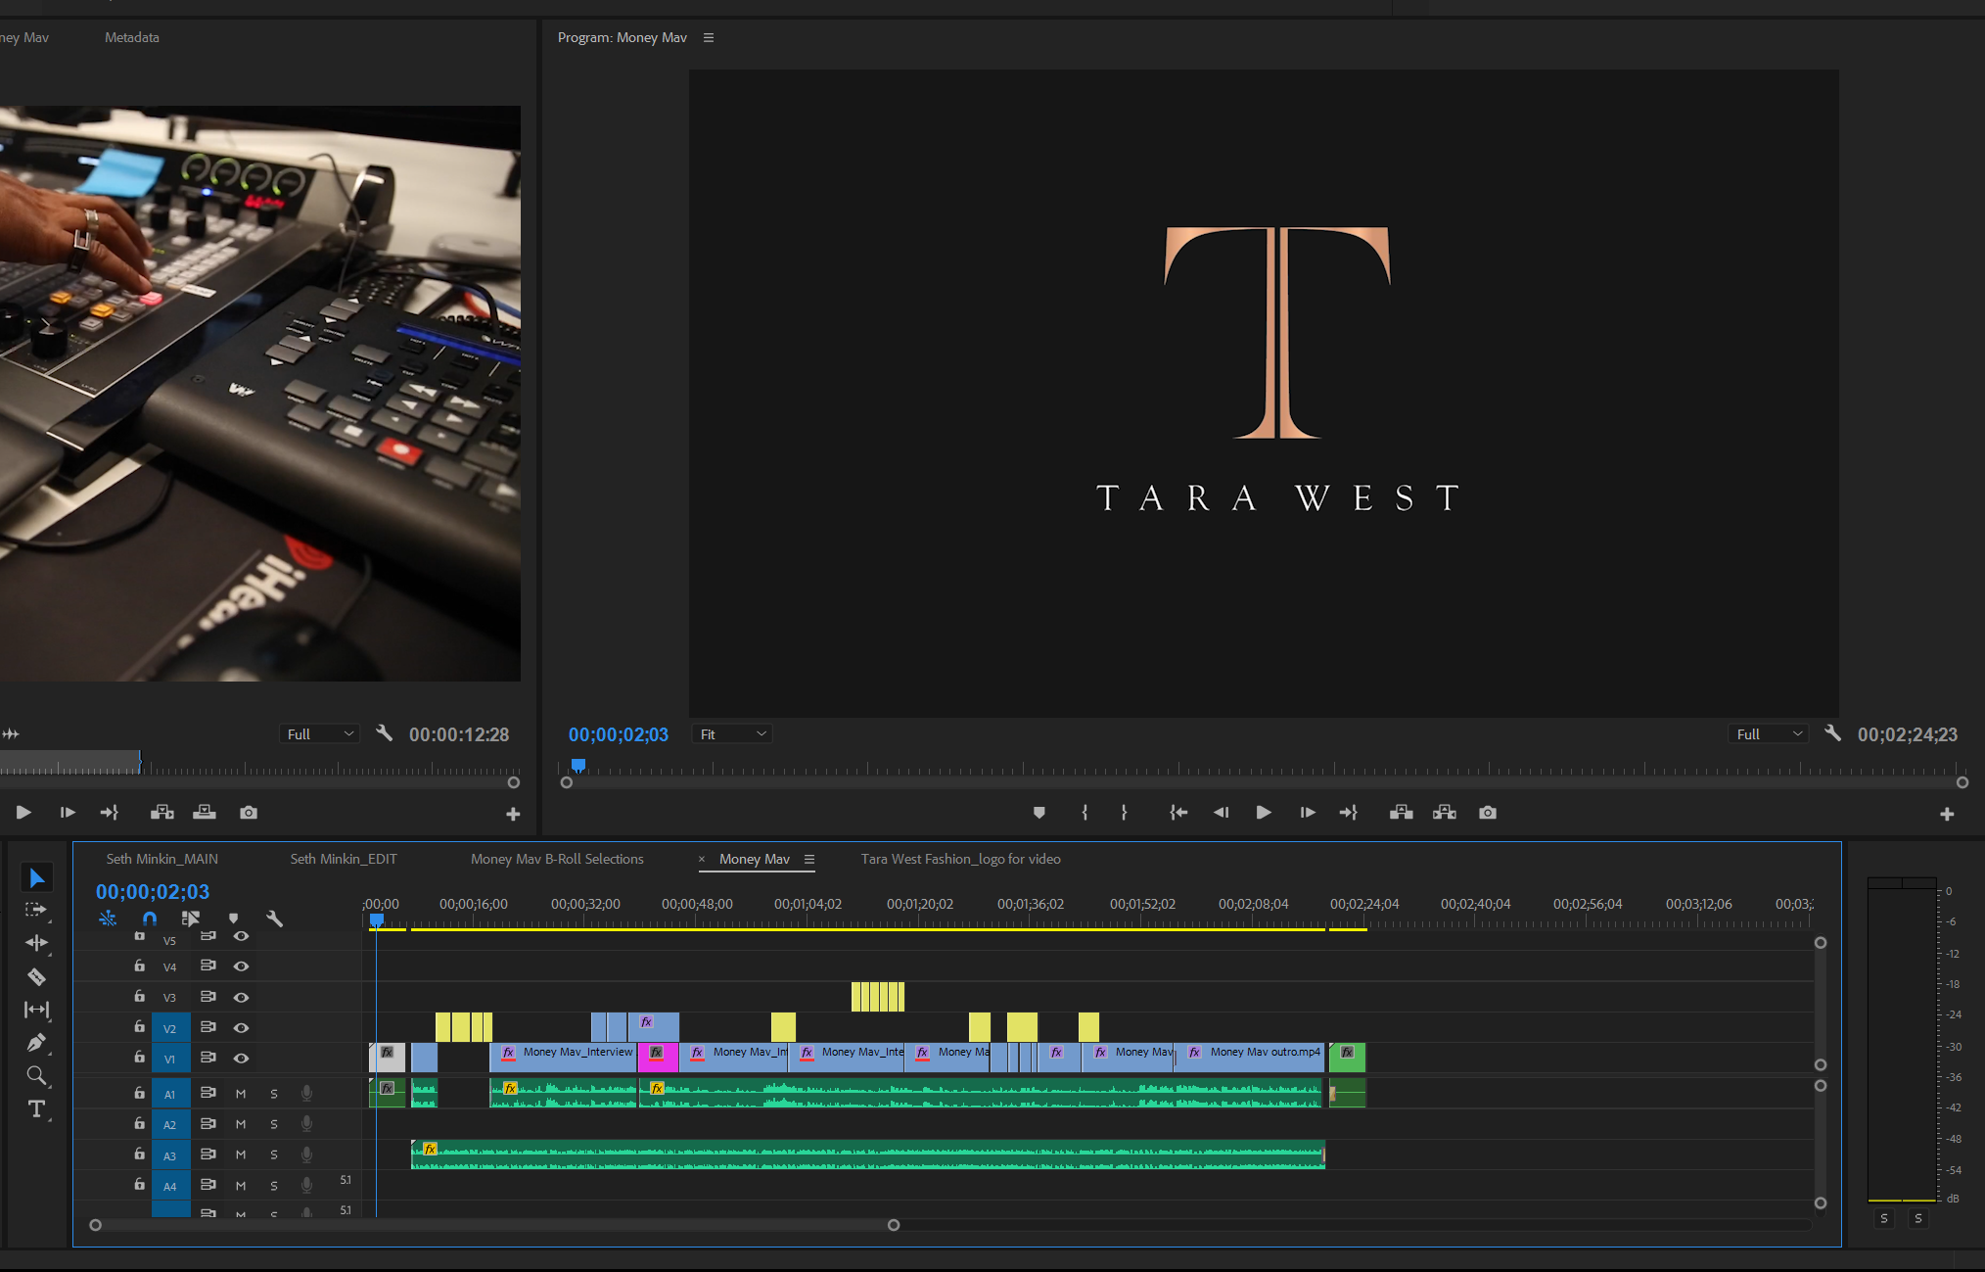The width and height of the screenshot is (1985, 1272).
Task: Toggle V2 track output eye
Action: point(241,1027)
